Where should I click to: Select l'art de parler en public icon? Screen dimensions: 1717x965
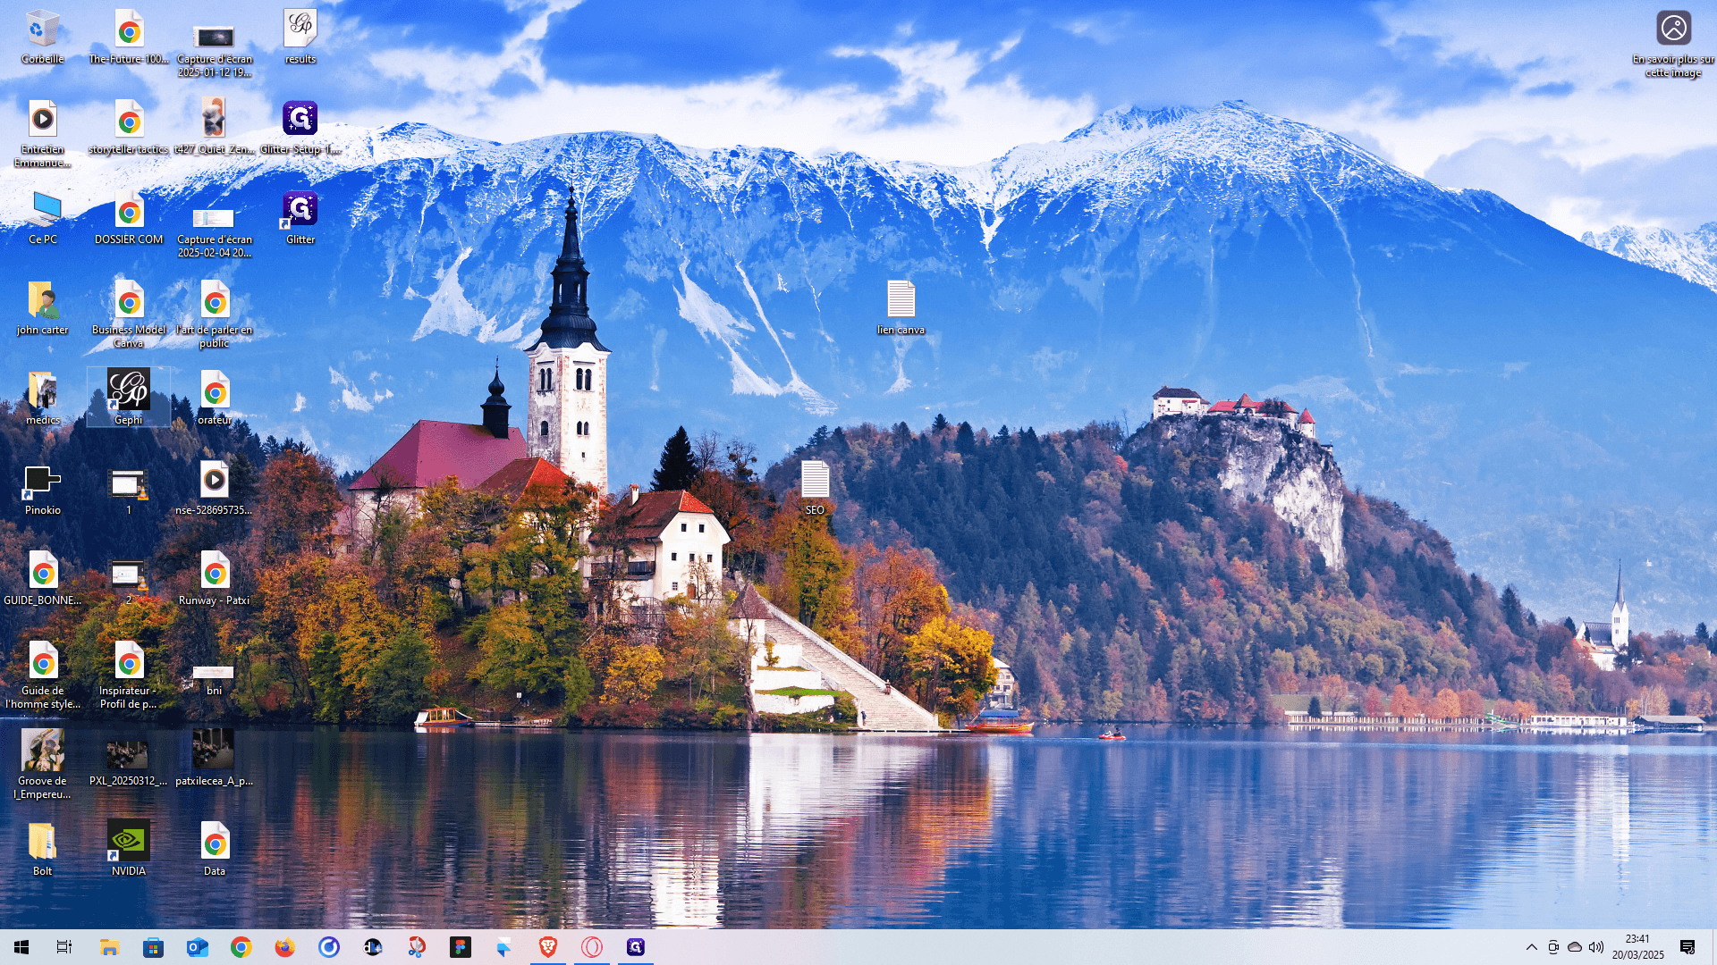coord(215,300)
